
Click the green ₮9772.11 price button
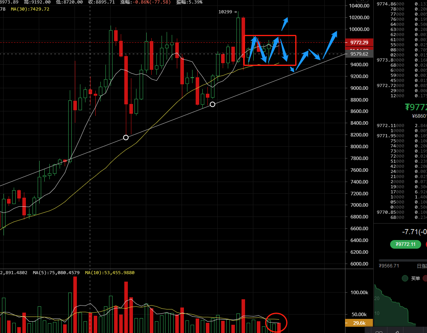point(405,244)
